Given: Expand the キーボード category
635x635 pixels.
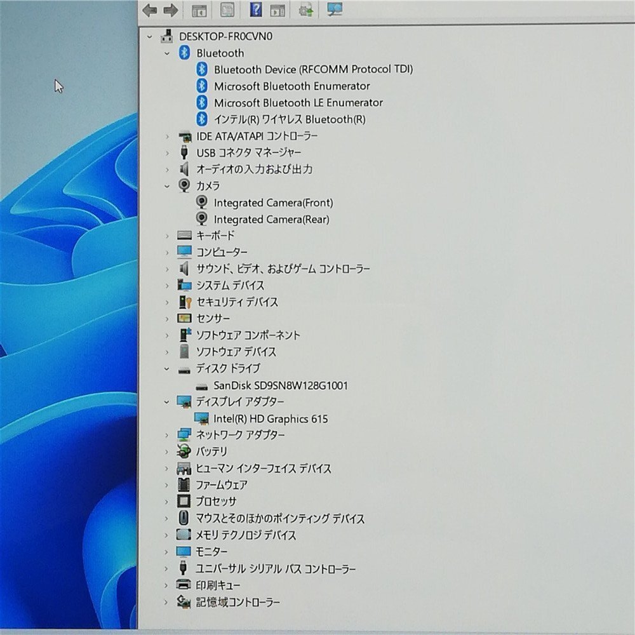Looking at the screenshot, I should (167, 236).
